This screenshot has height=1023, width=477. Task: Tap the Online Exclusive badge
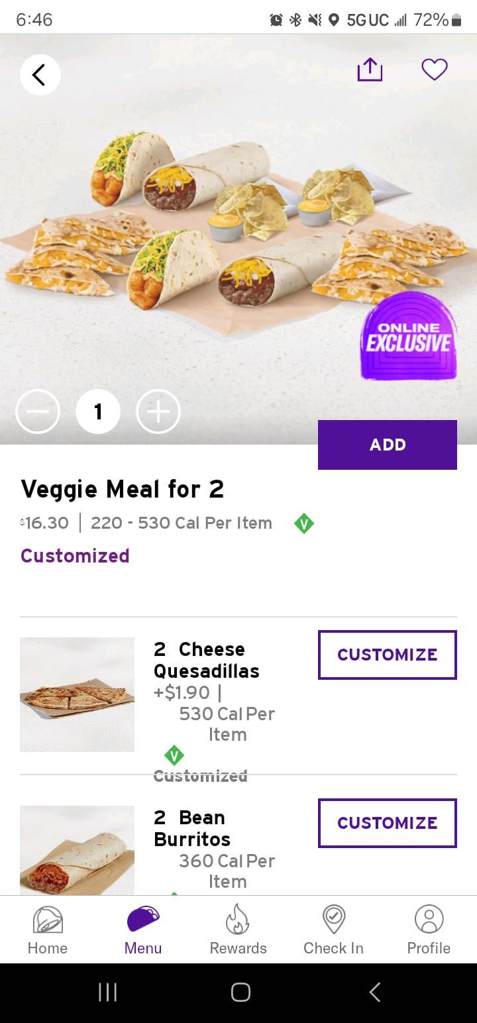pos(409,336)
